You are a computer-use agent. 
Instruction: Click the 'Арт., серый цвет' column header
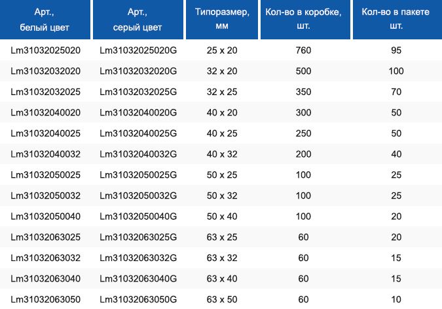pos(138,20)
